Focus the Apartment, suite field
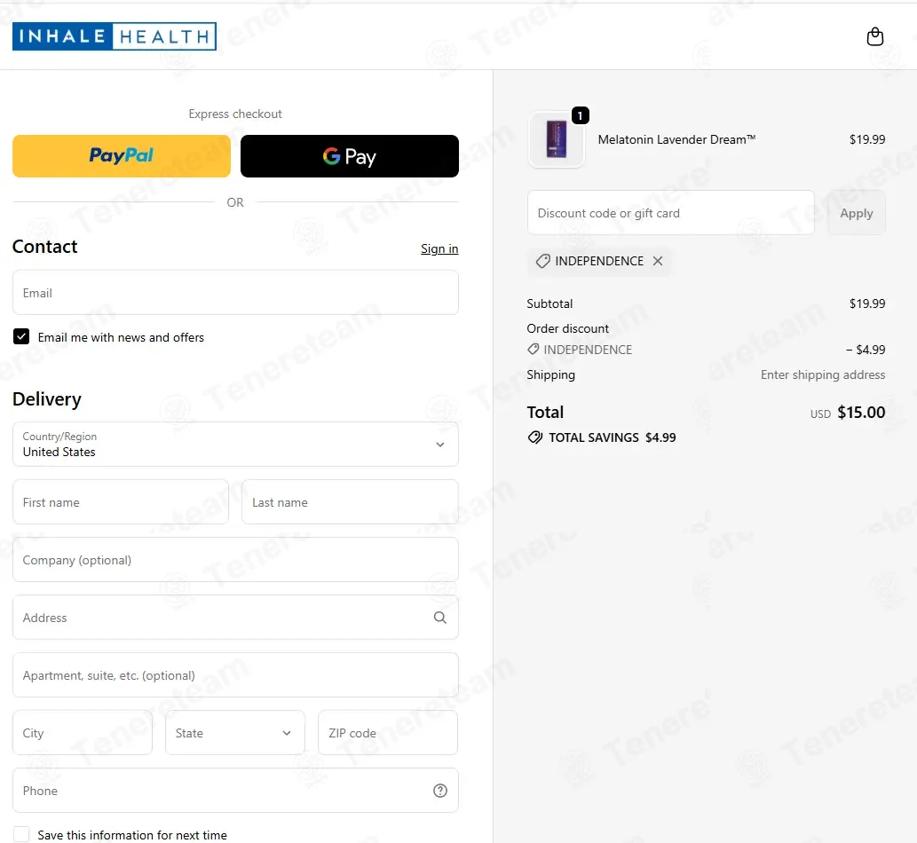Screen dimensions: 917x843 tap(235, 674)
